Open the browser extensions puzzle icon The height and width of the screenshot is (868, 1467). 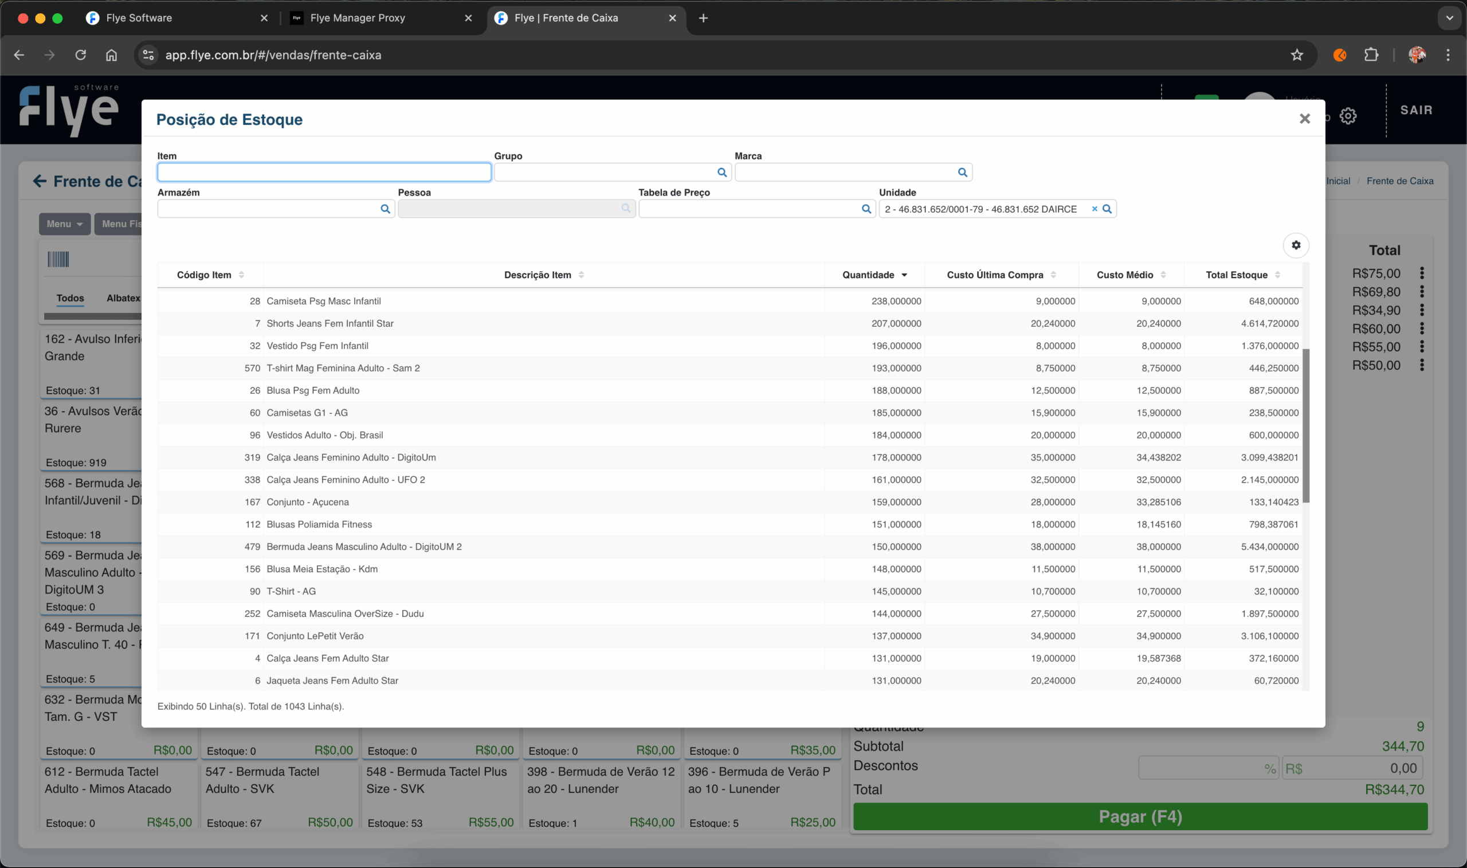(x=1371, y=55)
